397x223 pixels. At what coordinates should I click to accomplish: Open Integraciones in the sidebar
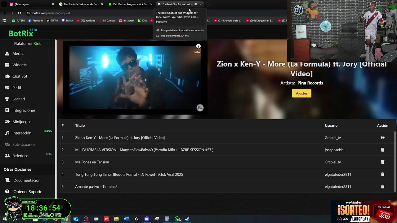coord(20,110)
